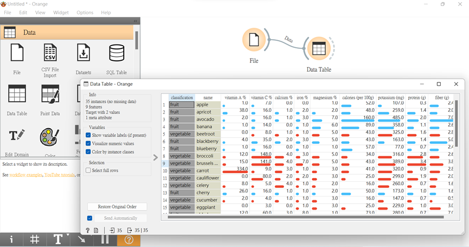Sort by the name column header
469x247 pixels.
(208, 98)
